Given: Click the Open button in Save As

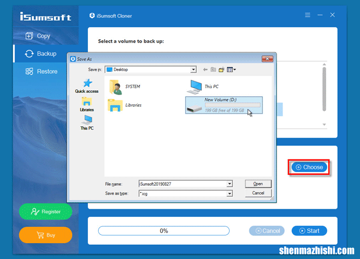Looking at the screenshot, I should tap(258, 184).
